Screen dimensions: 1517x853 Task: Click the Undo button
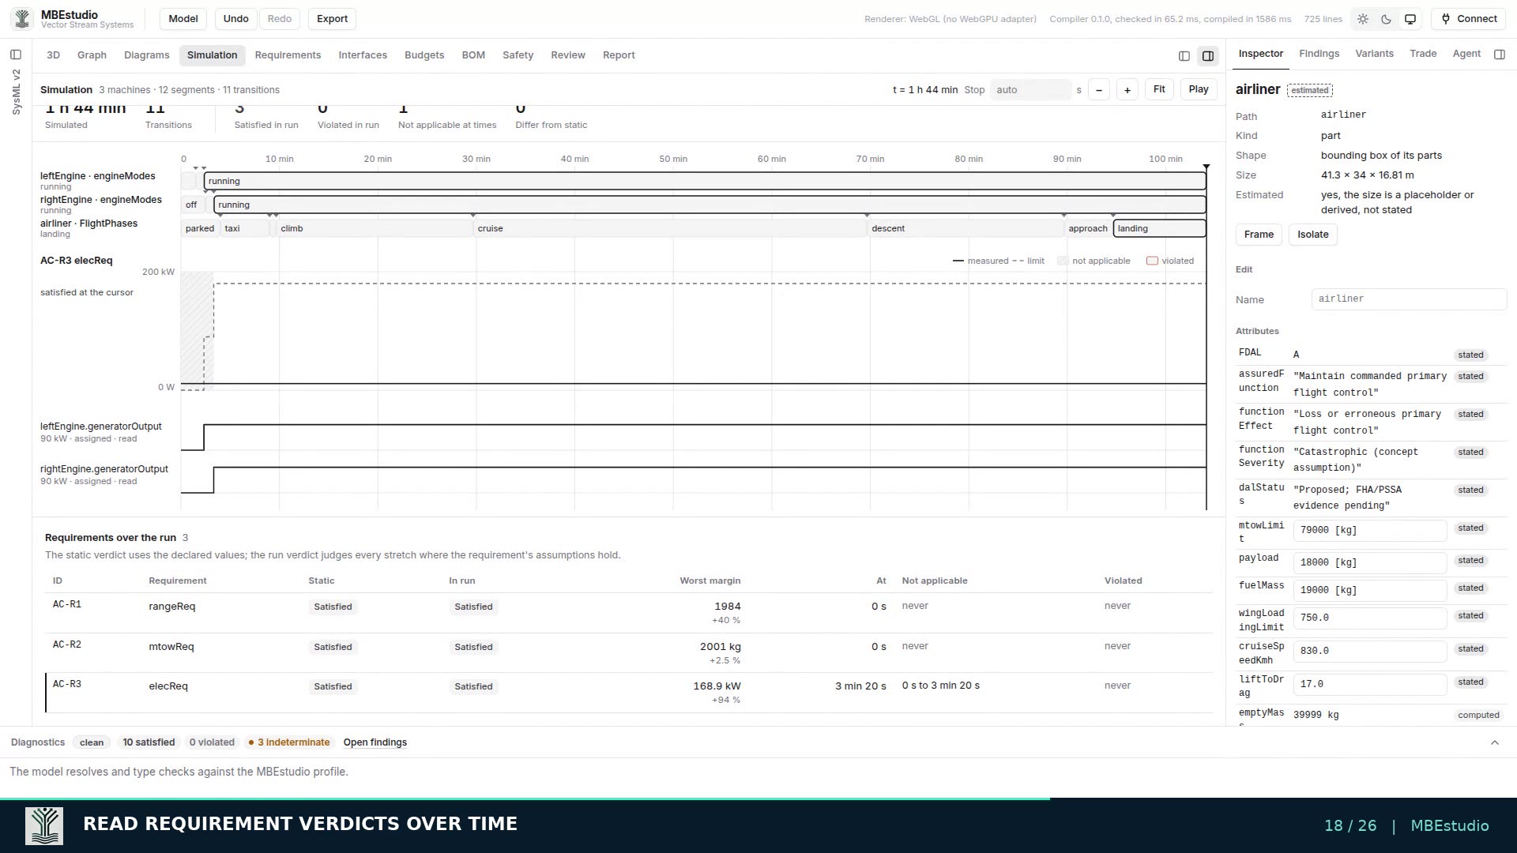click(x=235, y=19)
